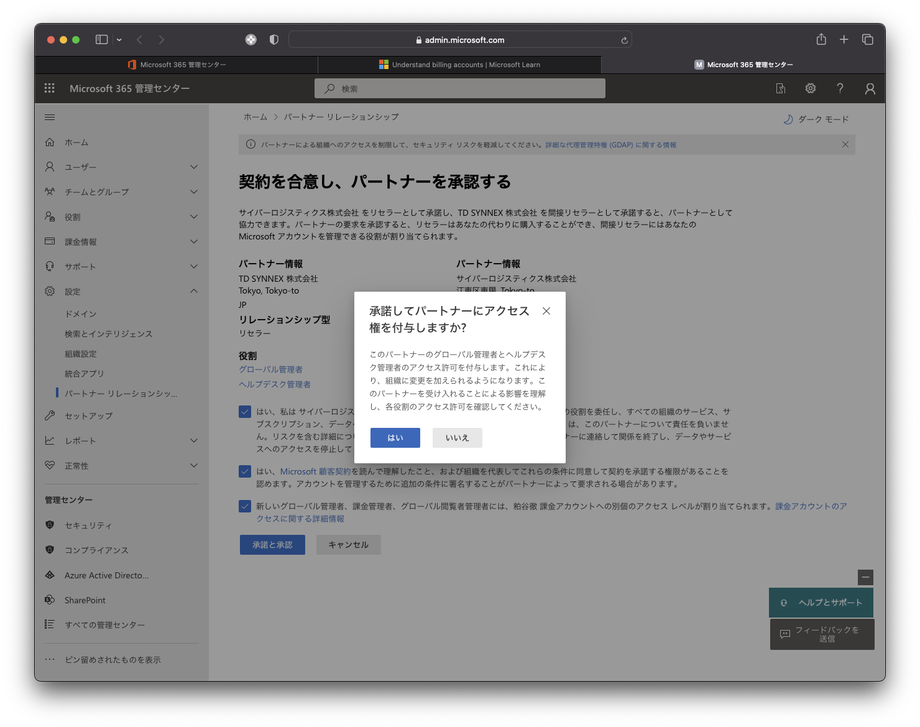Image resolution: width=920 pixels, height=727 pixels.
Task: Click the セキュリティ shield icon
Action: (x=50, y=525)
